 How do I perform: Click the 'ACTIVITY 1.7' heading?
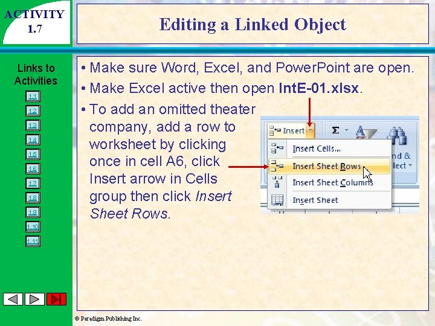(35, 21)
